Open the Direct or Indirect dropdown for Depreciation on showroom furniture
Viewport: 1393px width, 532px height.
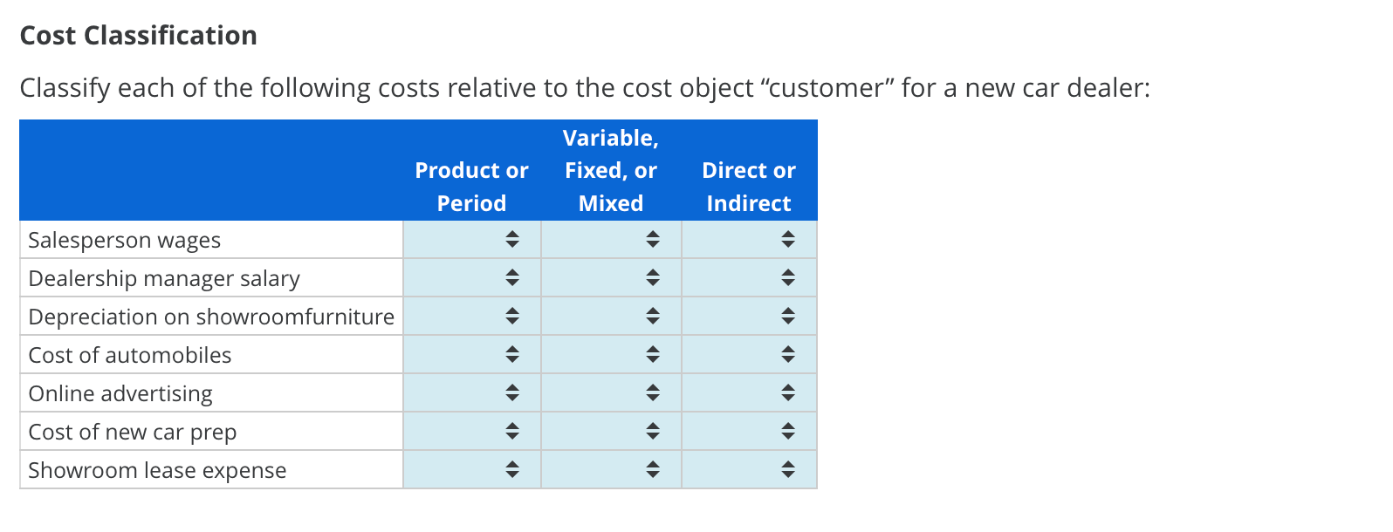point(788,316)
